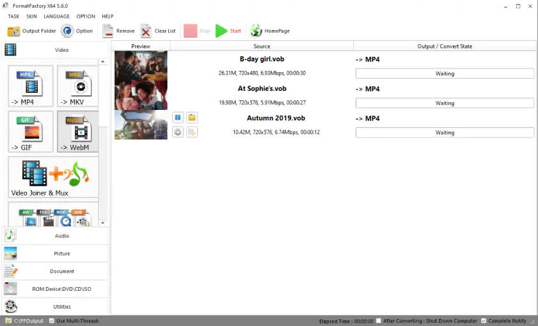Click the video panel scroll down arrow
Image resolution: width=538 pixels, height=326 pixels.
[x=102, y=223]
